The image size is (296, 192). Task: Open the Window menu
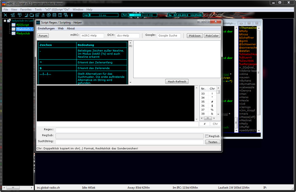(78, 9)
